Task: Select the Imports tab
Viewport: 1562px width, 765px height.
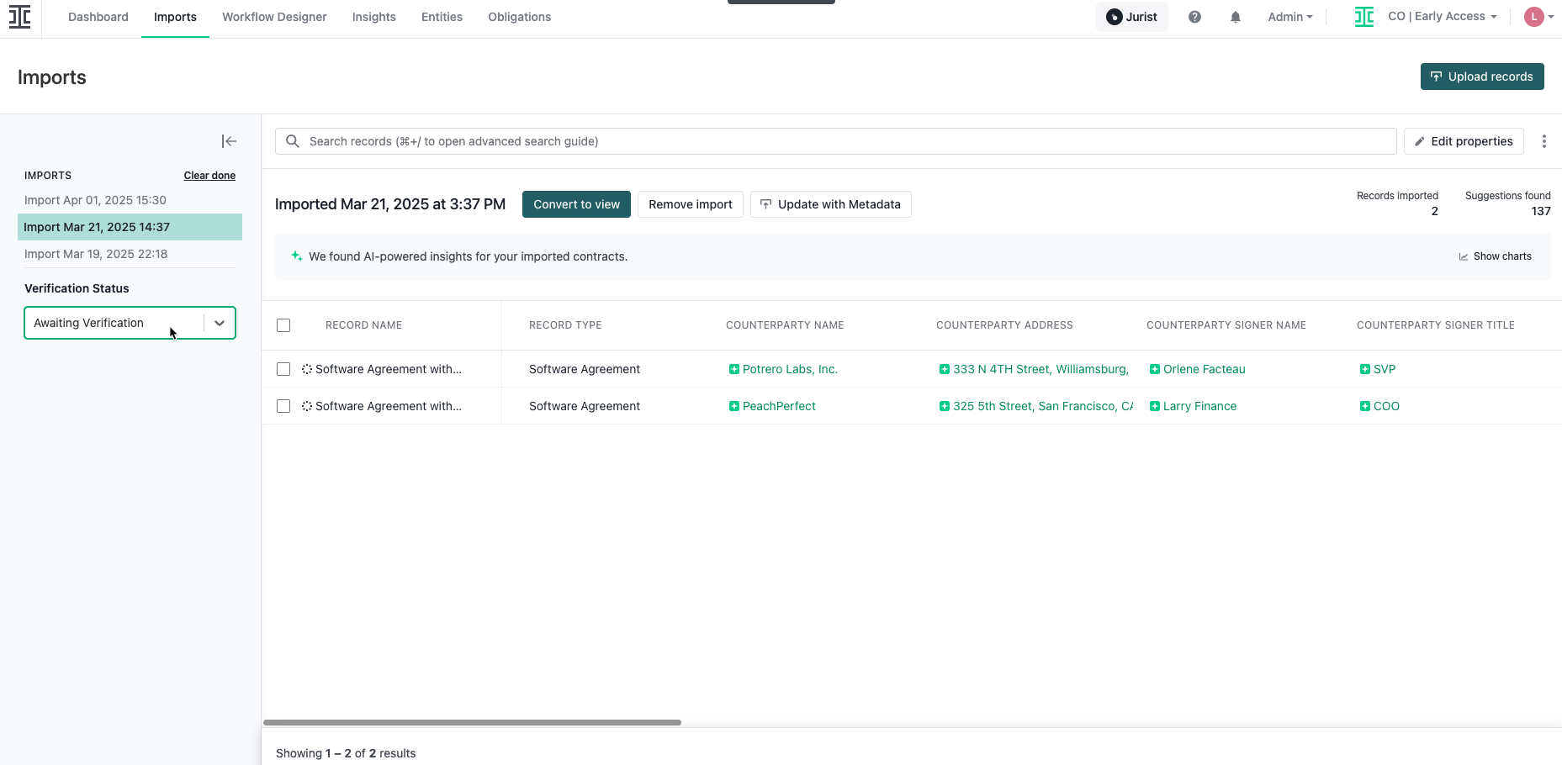Action: (x=175, y=17)
